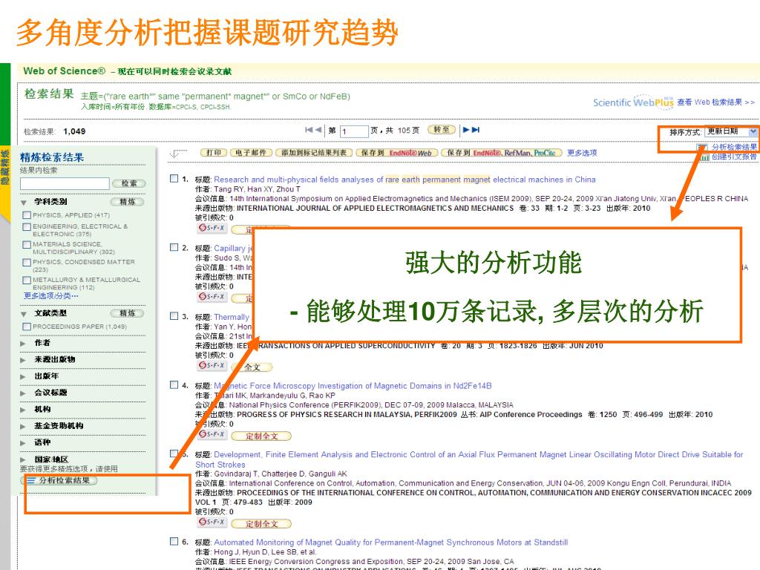Open Automated Monitoring of Magnet Quality title
This screenshot has height=570, width=760.
click(390, 543)
